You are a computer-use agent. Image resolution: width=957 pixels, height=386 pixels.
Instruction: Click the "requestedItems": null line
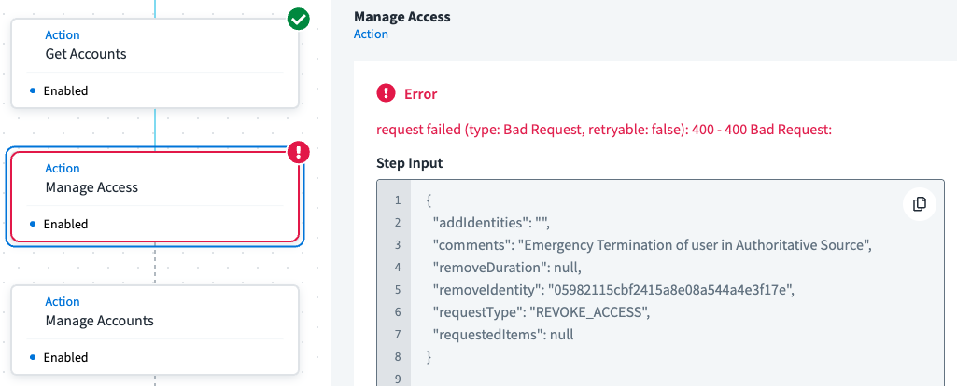[503, 334]
